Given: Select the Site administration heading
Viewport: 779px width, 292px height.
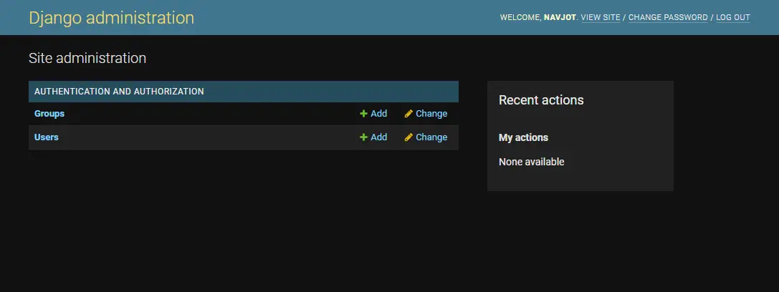Looking at the screenshot, I should [87, 58].
